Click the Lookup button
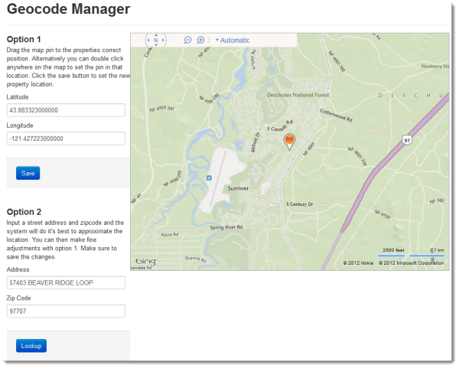 click(31, 346)
